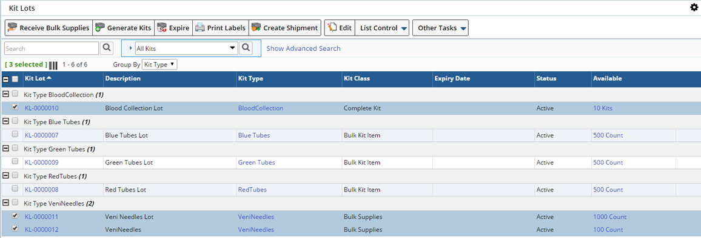Click the Receive Bulk Supplies icon
Image resolution: width=701 pixels, height=238 pixels.
point(13,28)
